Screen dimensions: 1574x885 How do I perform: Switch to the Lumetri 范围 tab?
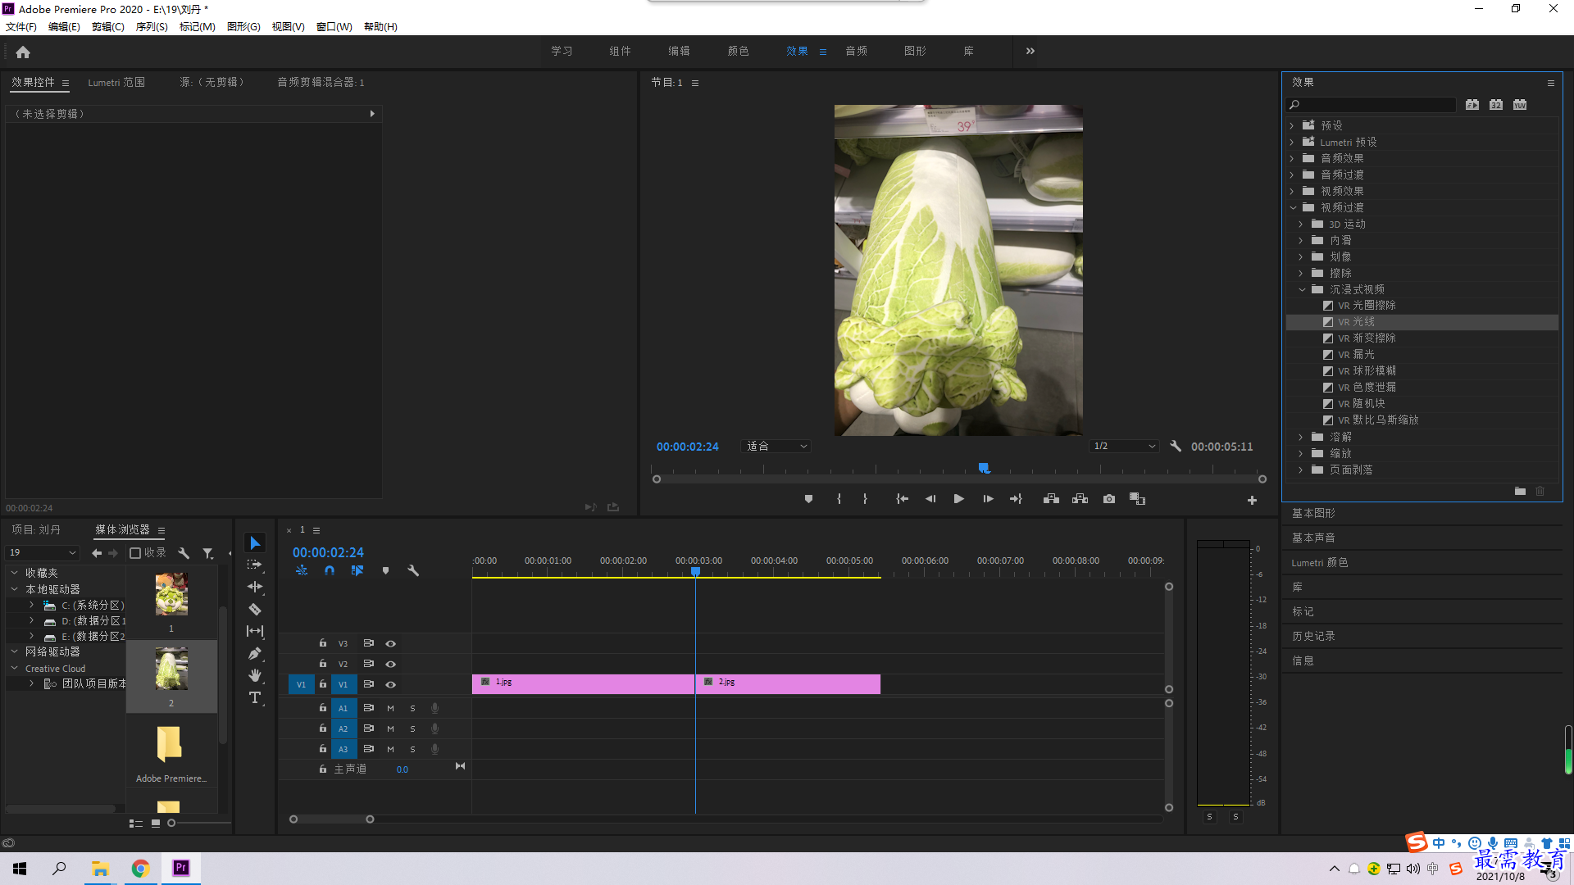tap(116, 82)
